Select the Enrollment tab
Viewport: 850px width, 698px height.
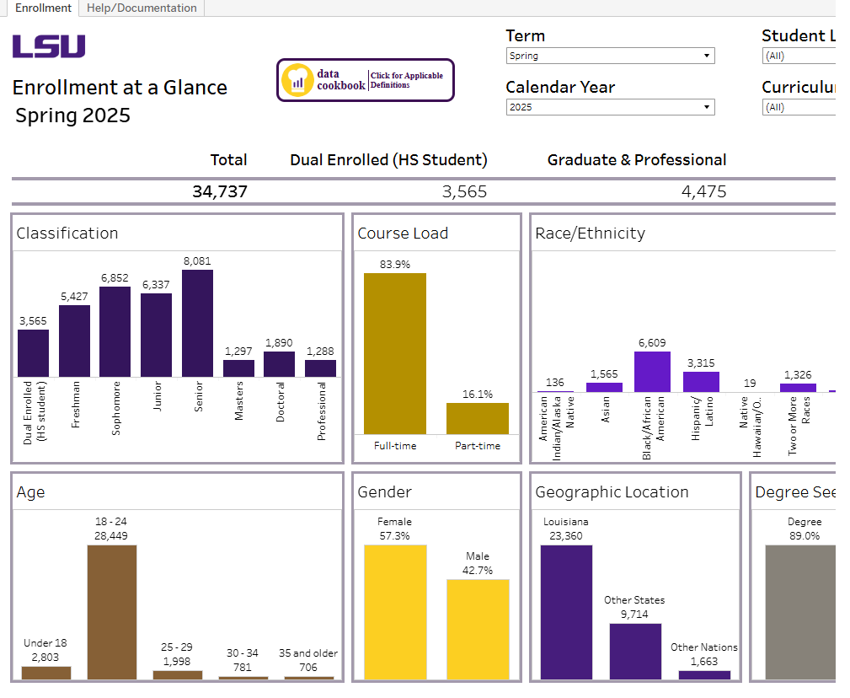(43, 8)
